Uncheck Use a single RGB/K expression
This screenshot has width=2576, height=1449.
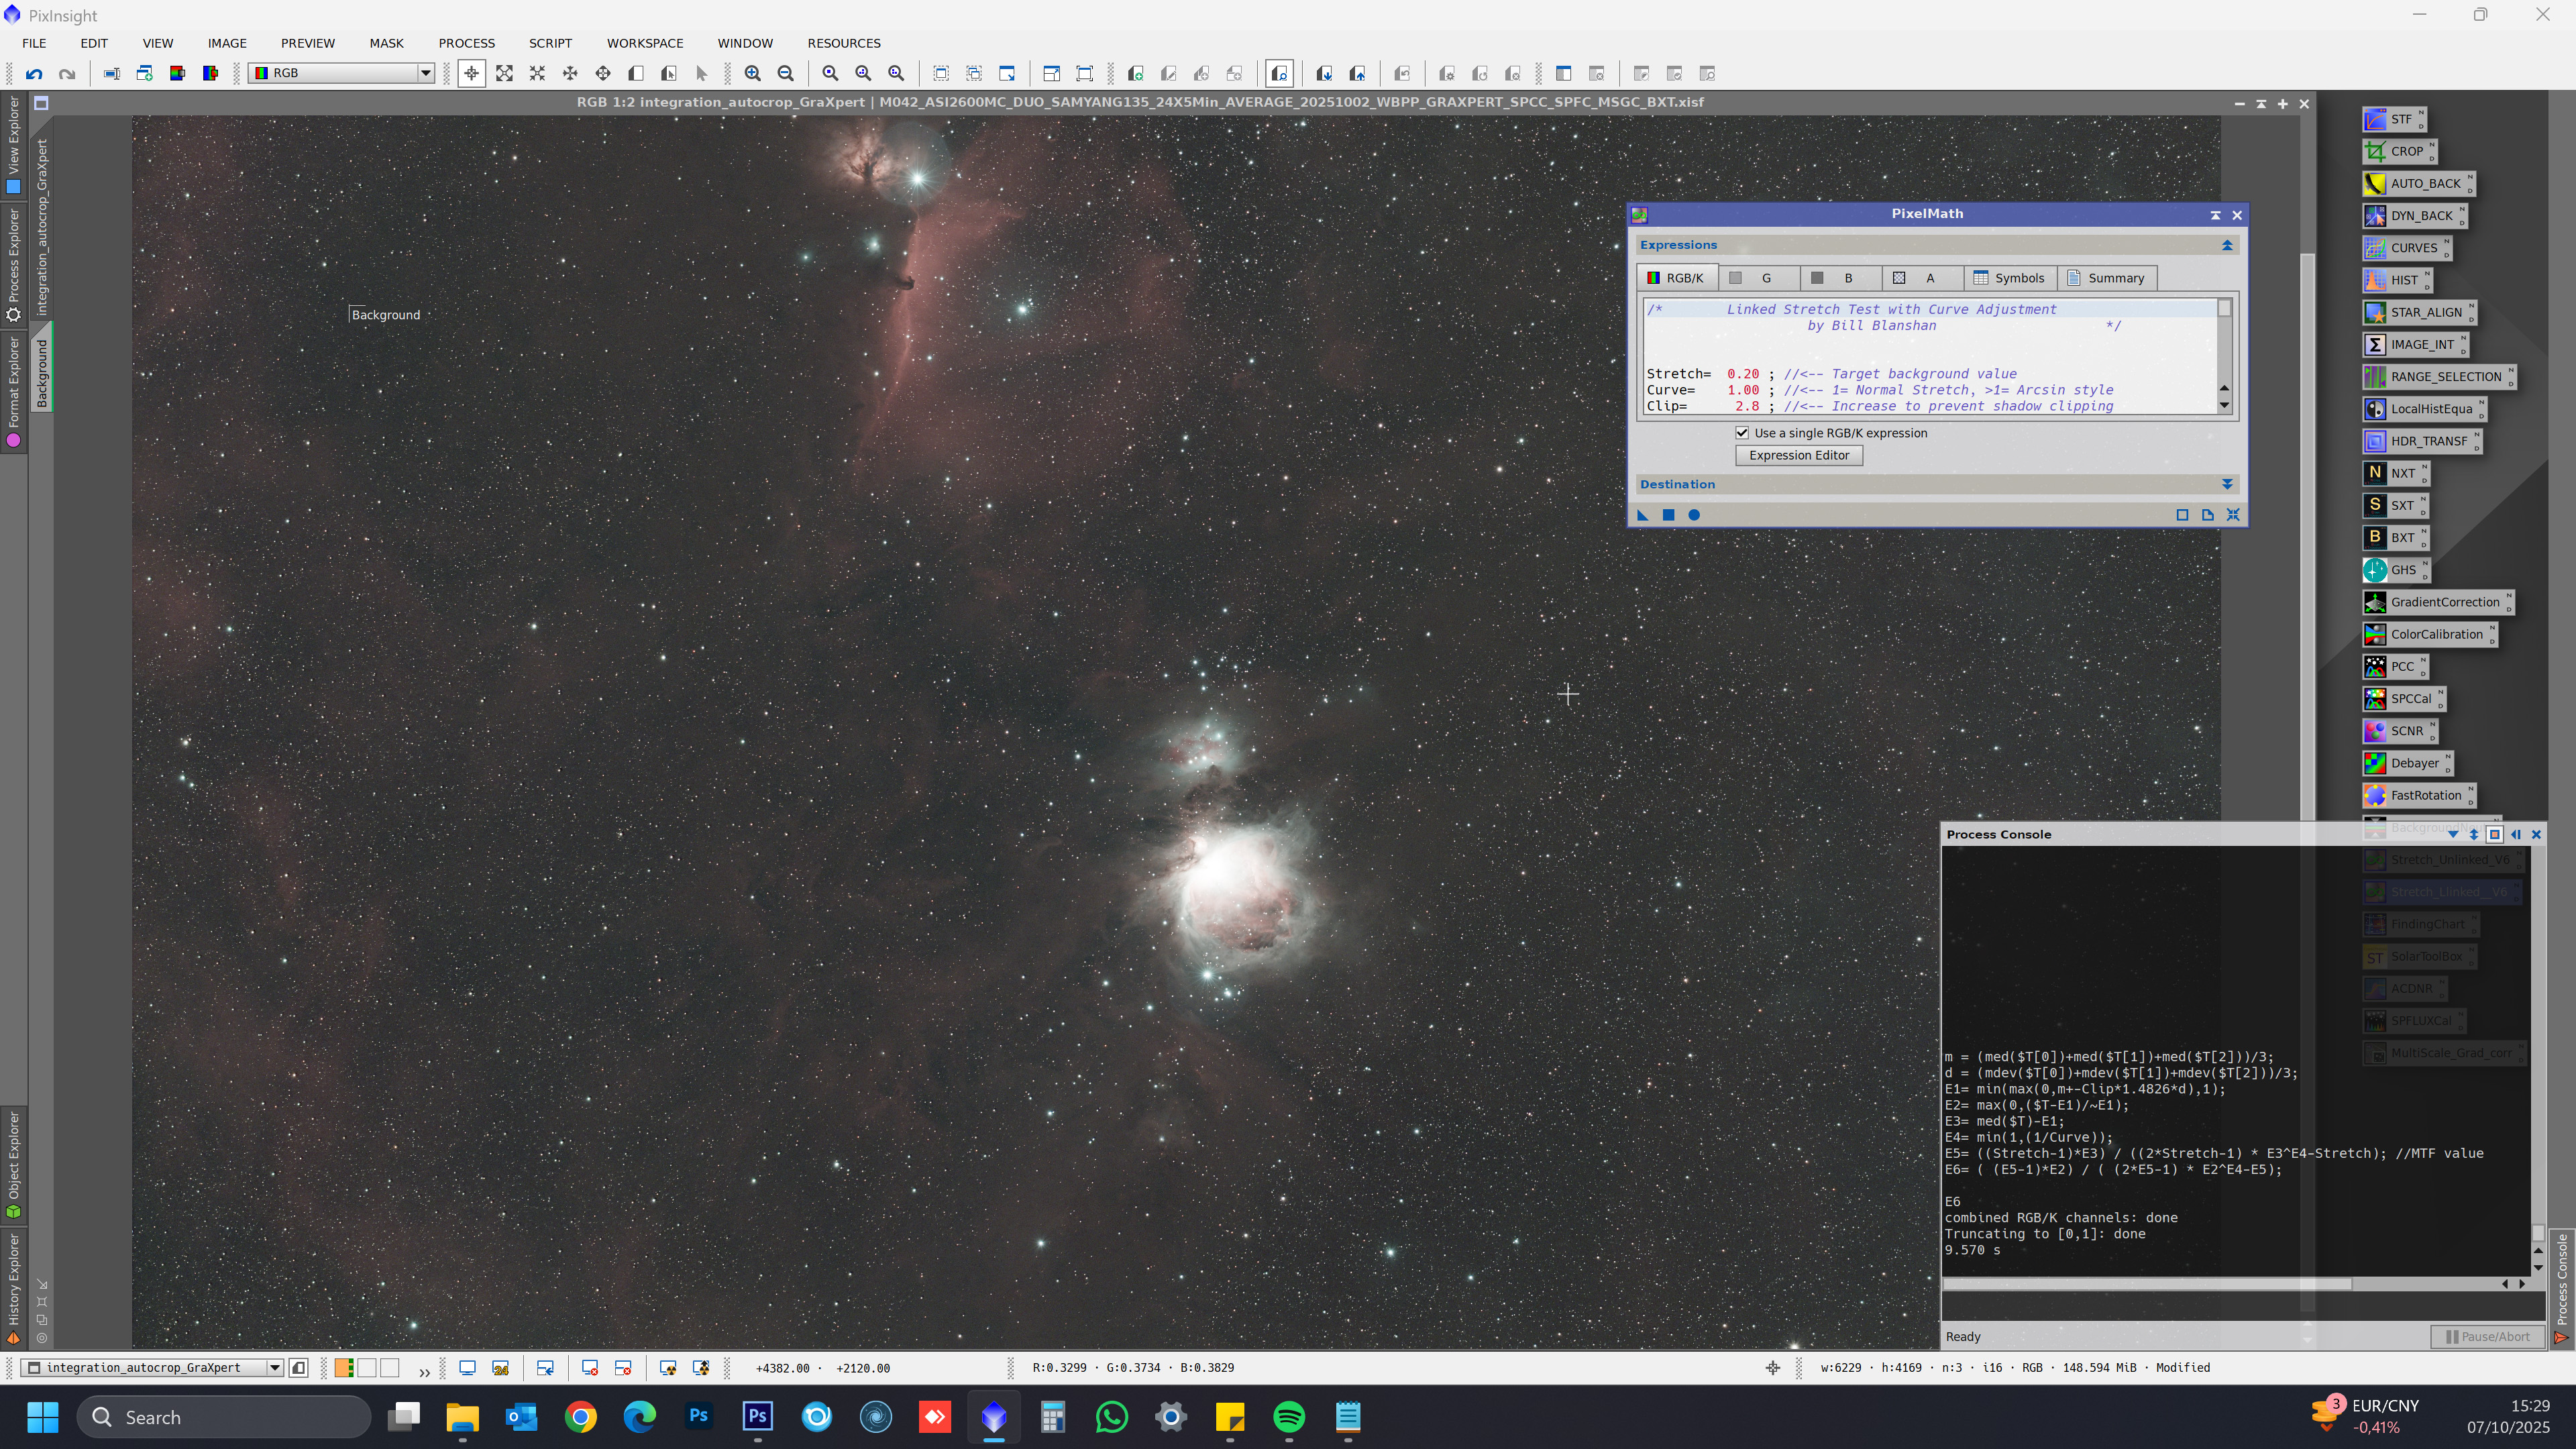pos(1742,433)
